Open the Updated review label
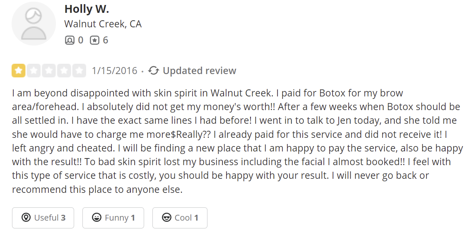 click(199, 71)
